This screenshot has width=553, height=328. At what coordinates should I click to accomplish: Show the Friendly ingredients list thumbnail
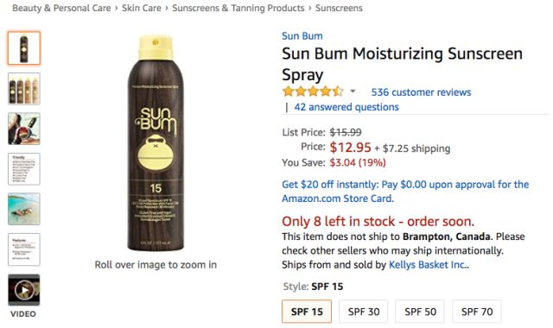(x=24, y=169)
